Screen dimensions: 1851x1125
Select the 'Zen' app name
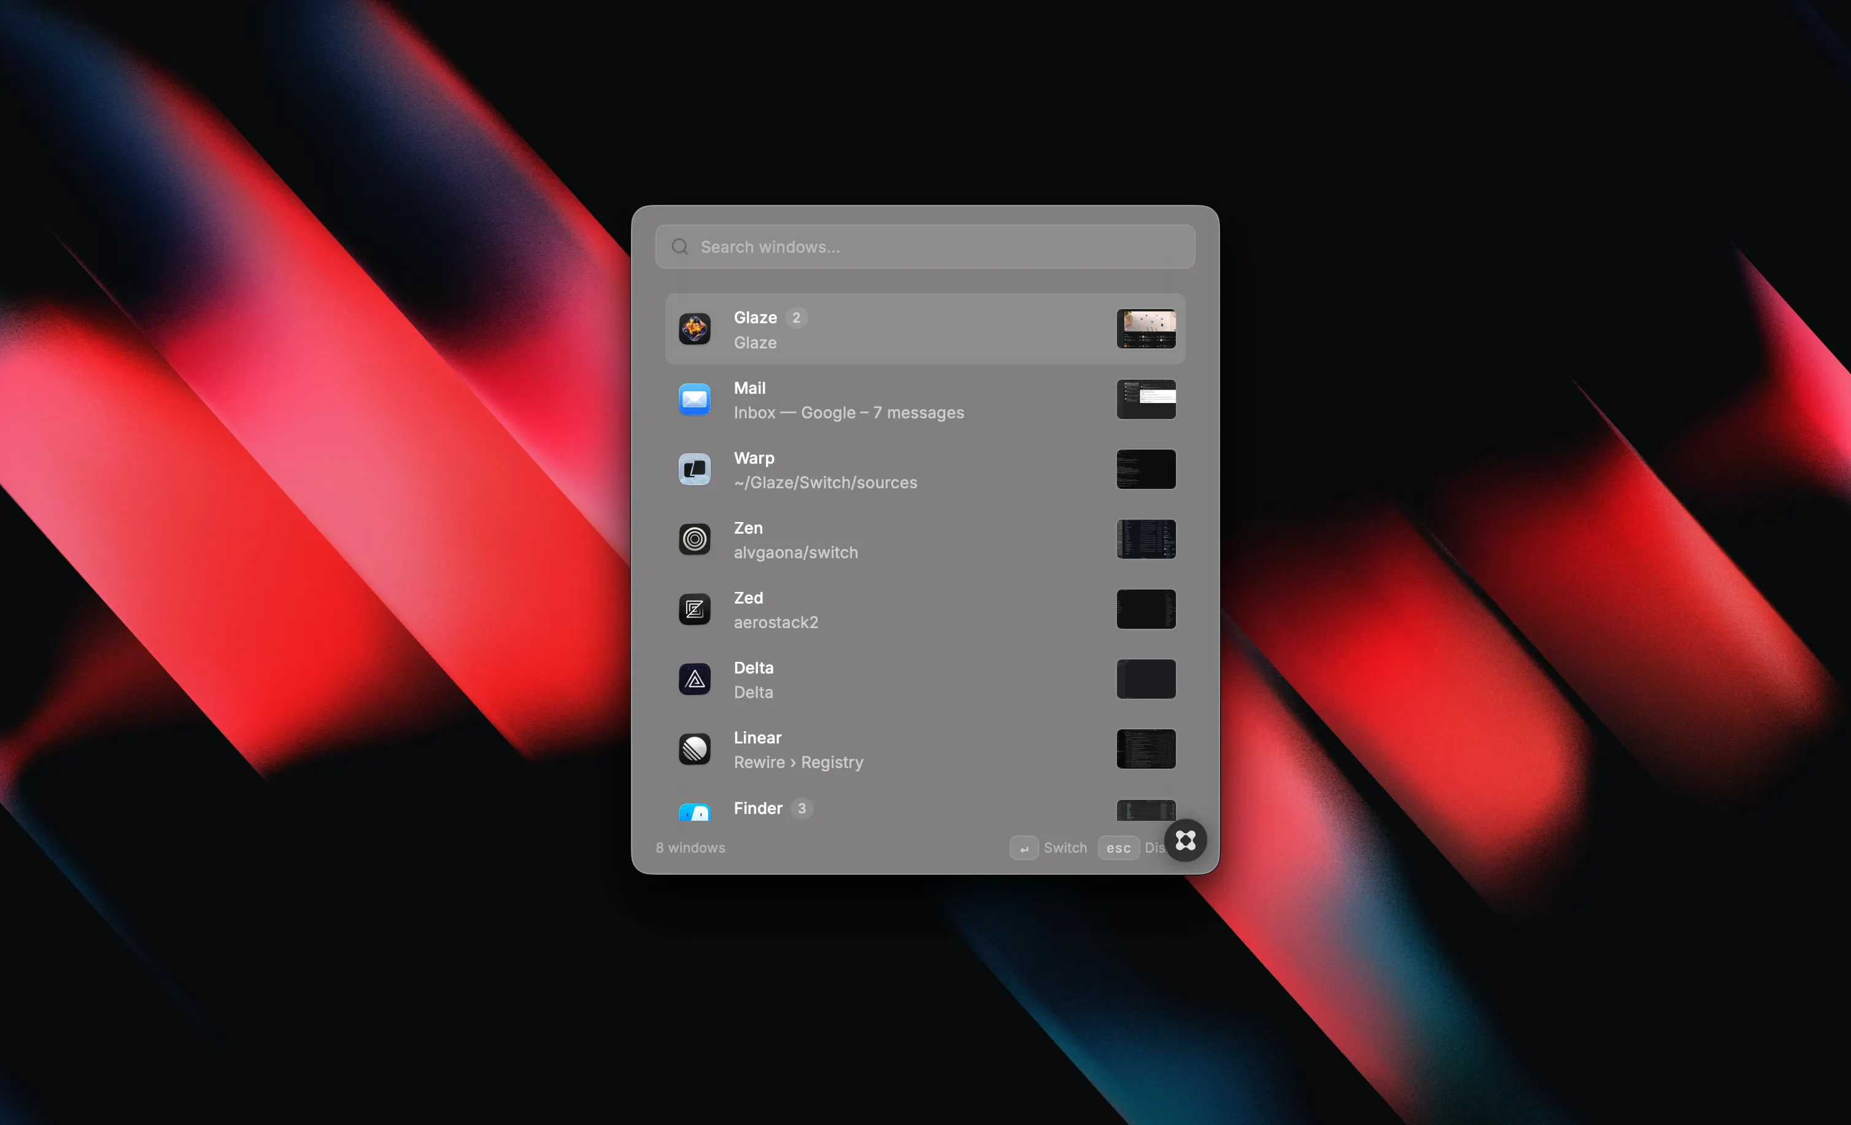[748, 528]
